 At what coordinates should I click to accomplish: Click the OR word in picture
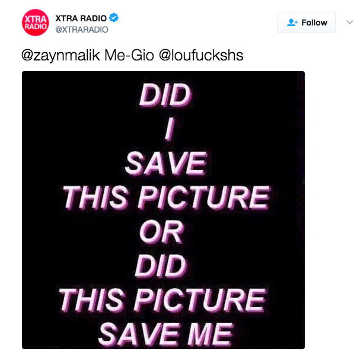[x=161, y=232]
